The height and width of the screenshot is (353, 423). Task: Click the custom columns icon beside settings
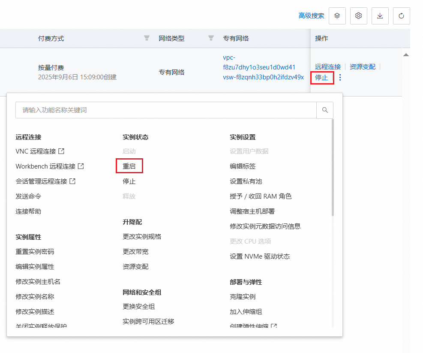coord(337,15)
